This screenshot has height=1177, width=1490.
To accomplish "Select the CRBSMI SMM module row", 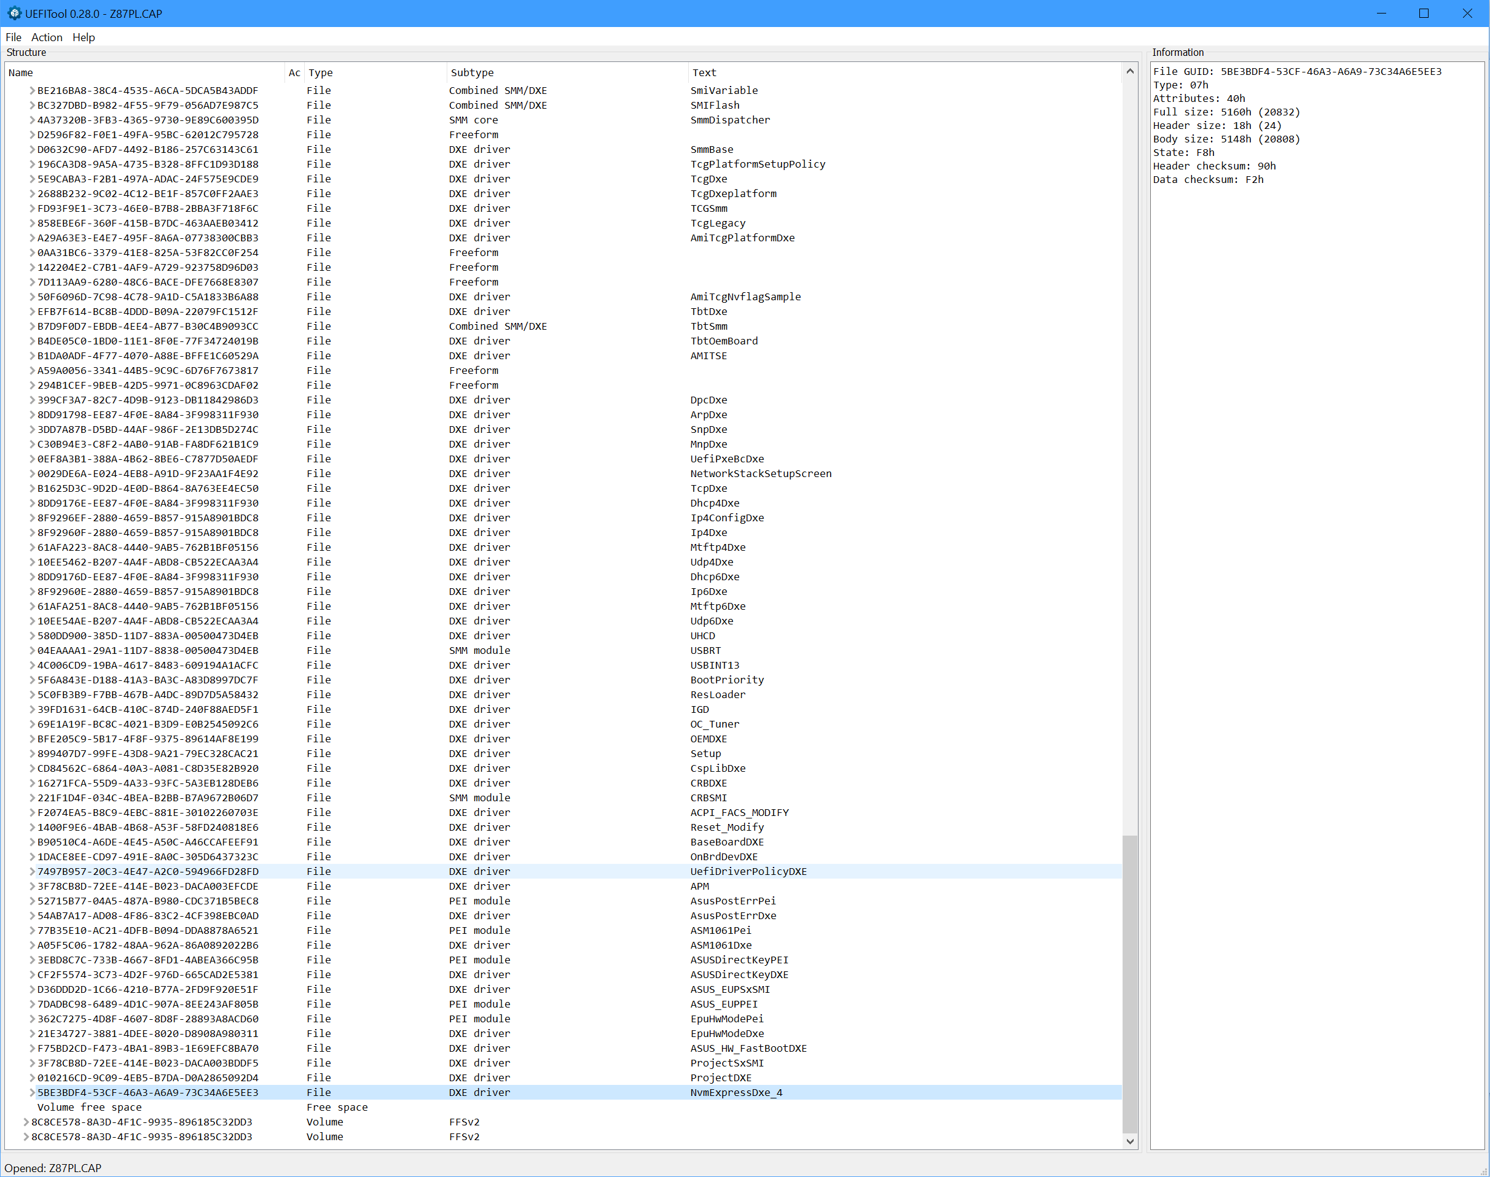I will [x=563, y=798].
